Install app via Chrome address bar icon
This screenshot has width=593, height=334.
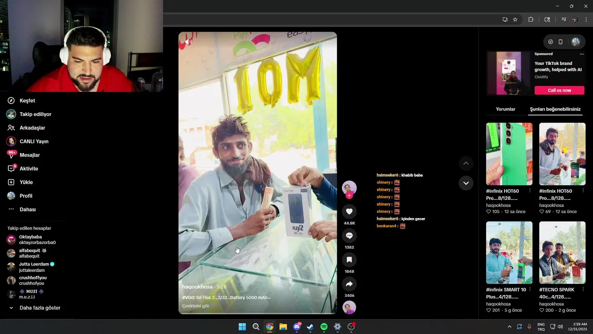(x=505, y=19)
